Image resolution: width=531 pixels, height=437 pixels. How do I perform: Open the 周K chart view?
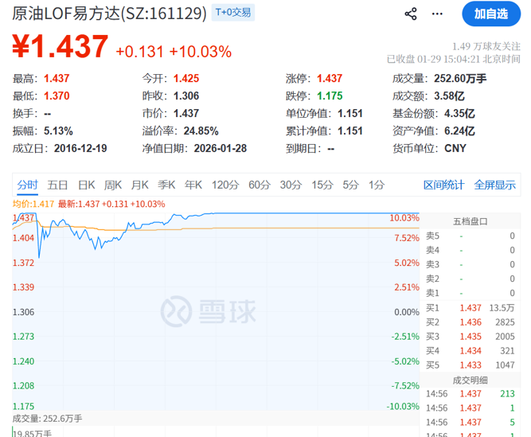tap(113, 185)
